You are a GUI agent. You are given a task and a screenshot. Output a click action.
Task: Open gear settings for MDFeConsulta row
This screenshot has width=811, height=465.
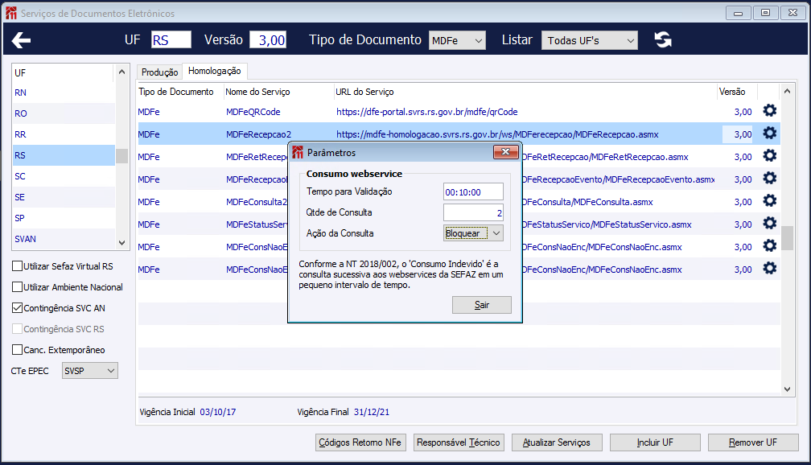tap(770, 200)
